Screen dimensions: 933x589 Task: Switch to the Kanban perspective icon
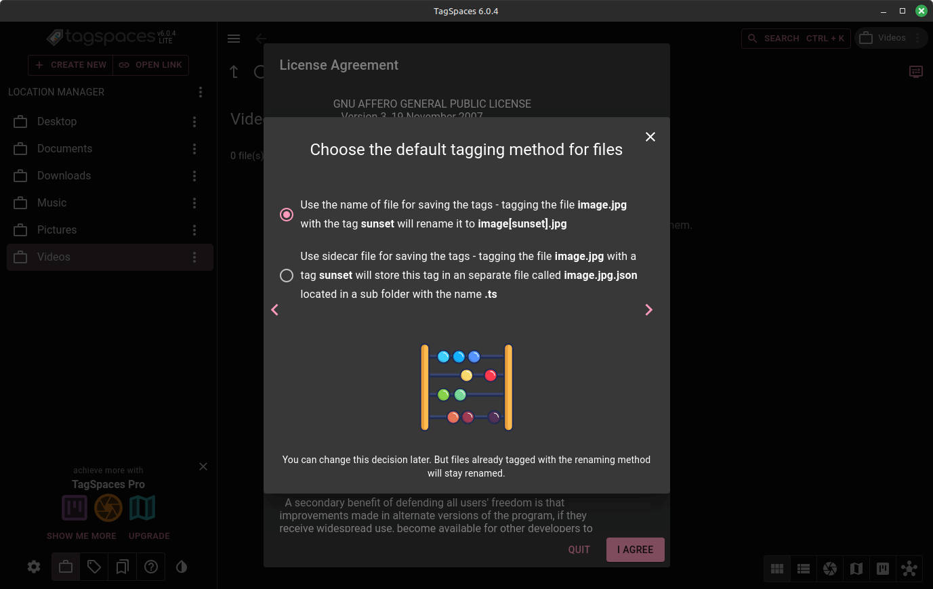point(883,569)
